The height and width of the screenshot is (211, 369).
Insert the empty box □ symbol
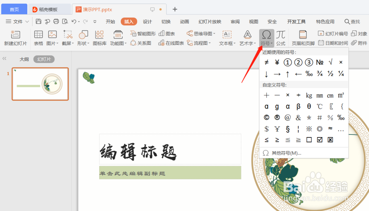[309, 140]
